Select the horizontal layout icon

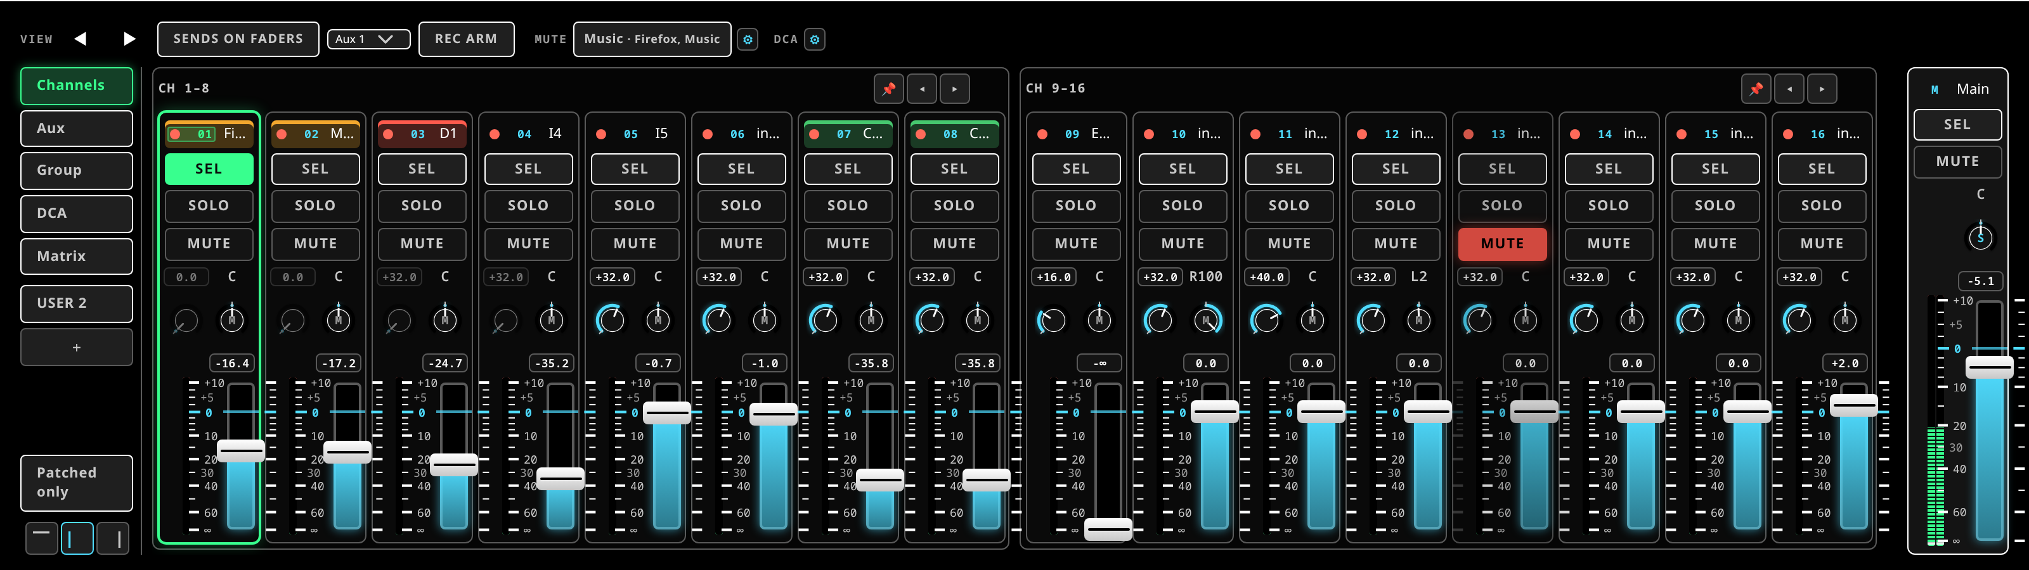coord(42,538)
